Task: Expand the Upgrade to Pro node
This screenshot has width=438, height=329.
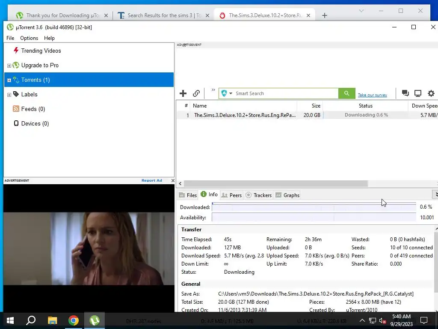Action: (x=9, y=66)
